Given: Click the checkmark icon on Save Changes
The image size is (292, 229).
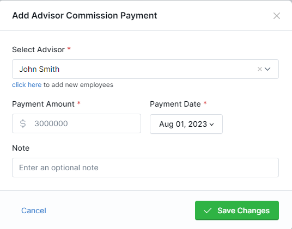Looking at the screenshot, I should pyautogui.click(x=208, y=211).
